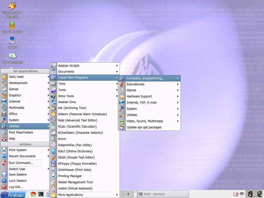Launch Ark (Archiving Tool)

coord(85,108)
